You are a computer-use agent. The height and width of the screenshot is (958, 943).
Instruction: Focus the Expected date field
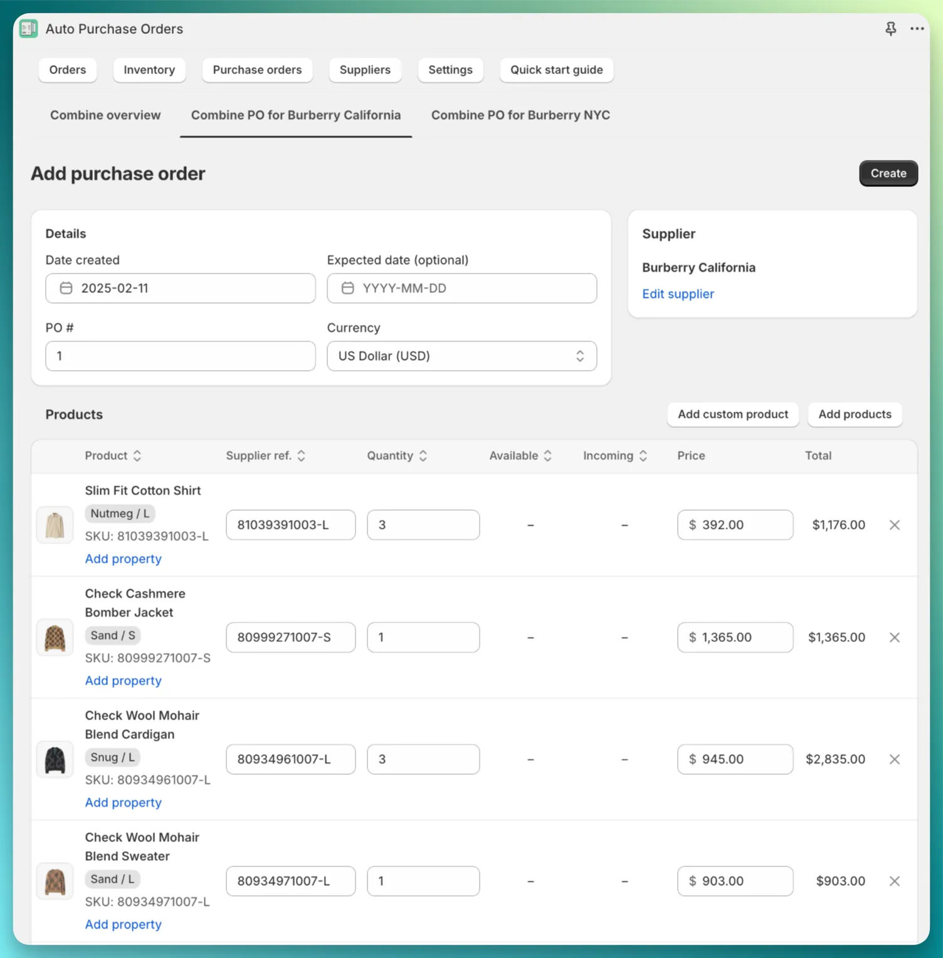point(462,288)
